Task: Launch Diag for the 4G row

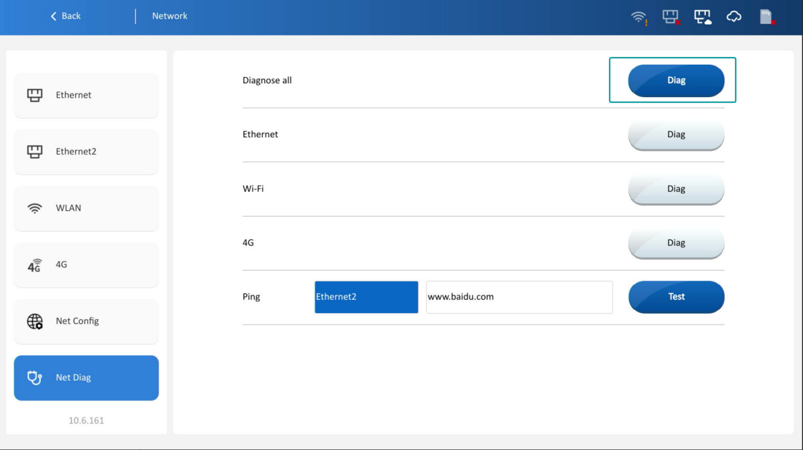Action: pyautogui.click(x=676, y=243)
